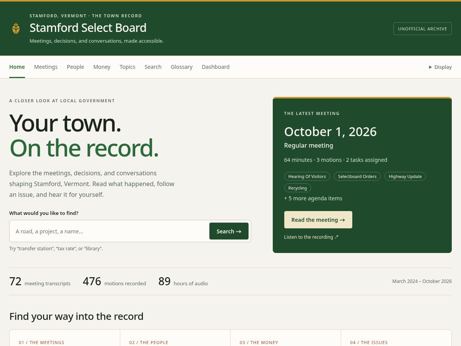This screenshot has width=461, height=346.
Task: Open the Topics tab
Action: pyautogui.click(x=128, y=67)
